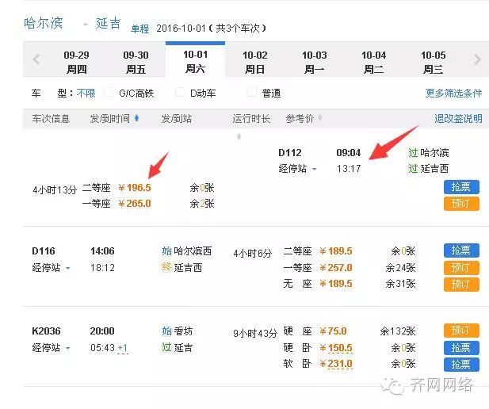Click the ¥231.0 soft sleeper price

336,364
